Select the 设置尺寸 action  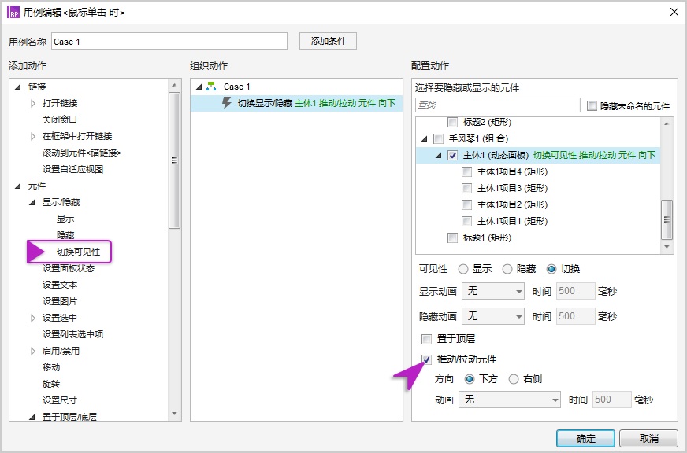[x=60, y=400]
